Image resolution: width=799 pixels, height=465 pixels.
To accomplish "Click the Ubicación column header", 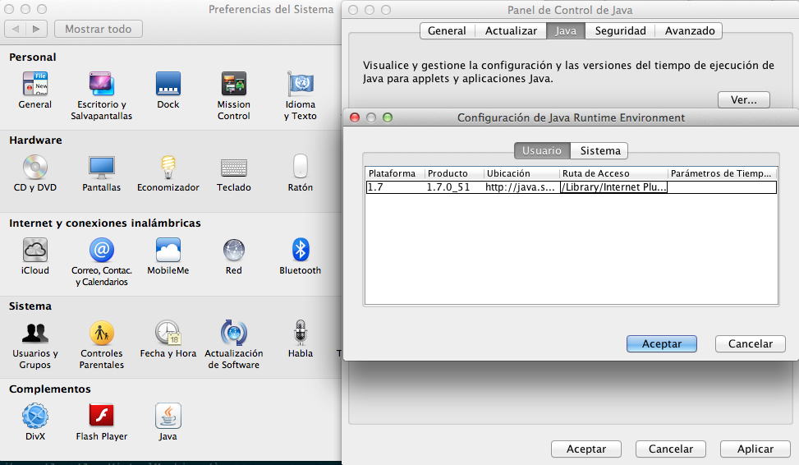I will coord(521,173).
